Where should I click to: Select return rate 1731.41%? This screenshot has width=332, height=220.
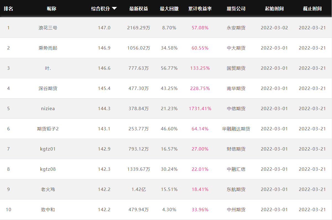pyautogui.click(x=200, y=108)
